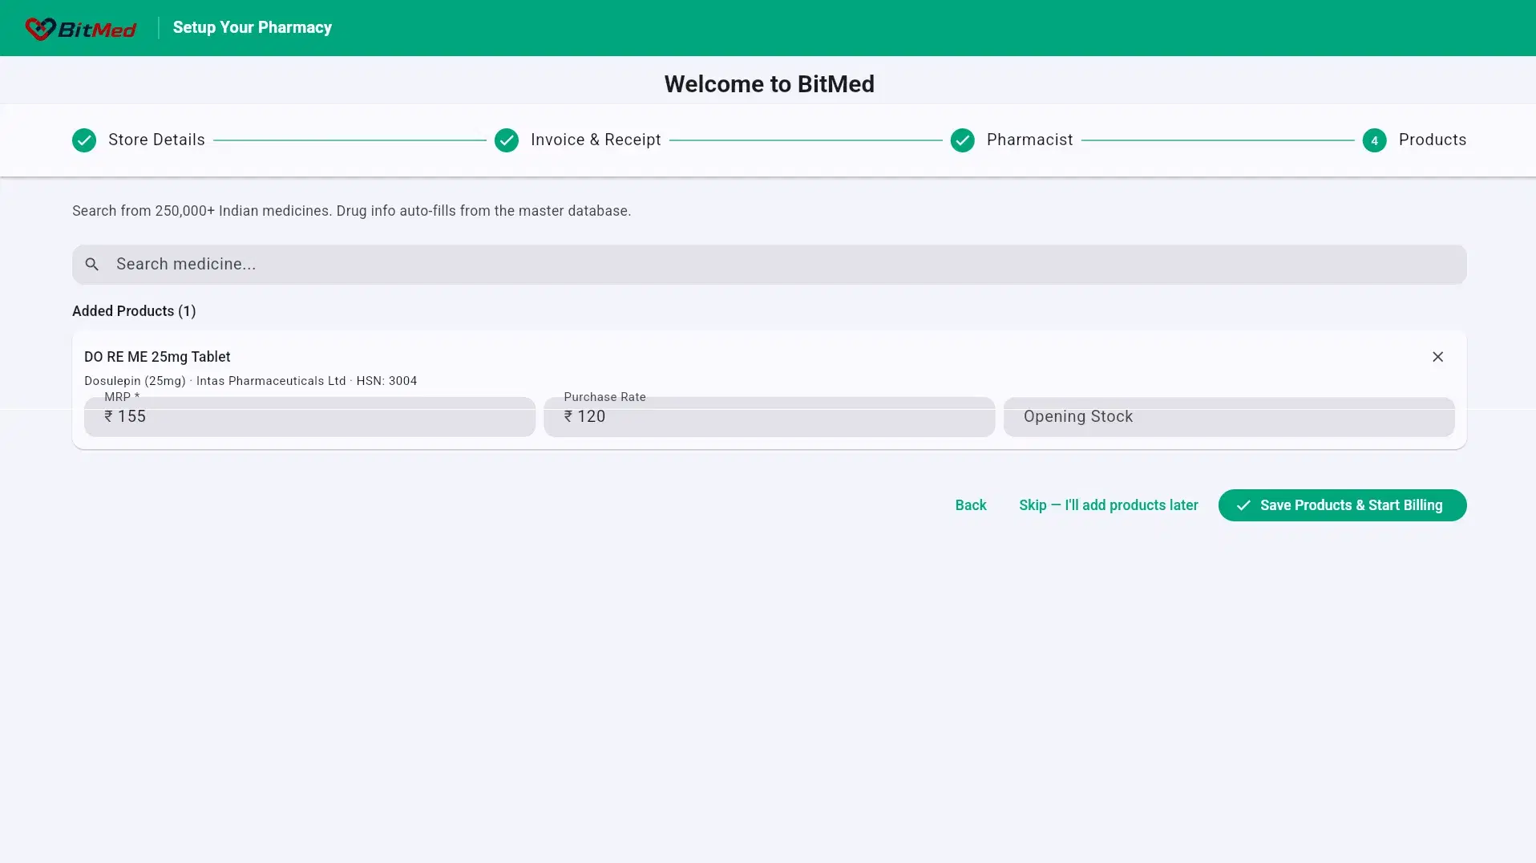Image resolution: width=1536 pixels, height=863 pixels.
Task: Click the Dosulepin Intas Pharmaceuticals detail line
Action: click(x=250, y=381)
